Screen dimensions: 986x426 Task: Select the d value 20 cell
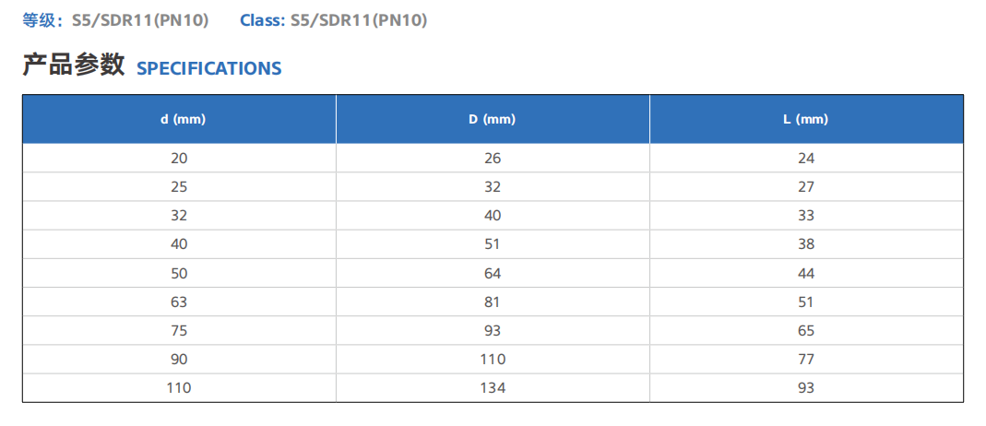tap(179, 159)
